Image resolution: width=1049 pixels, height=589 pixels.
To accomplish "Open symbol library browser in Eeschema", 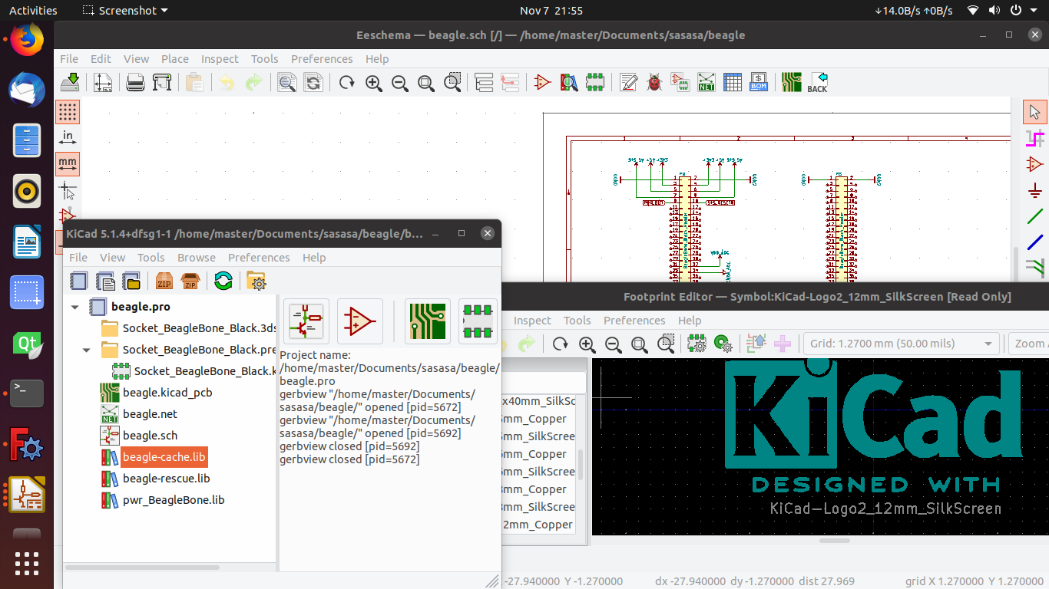I will point(569,82).
